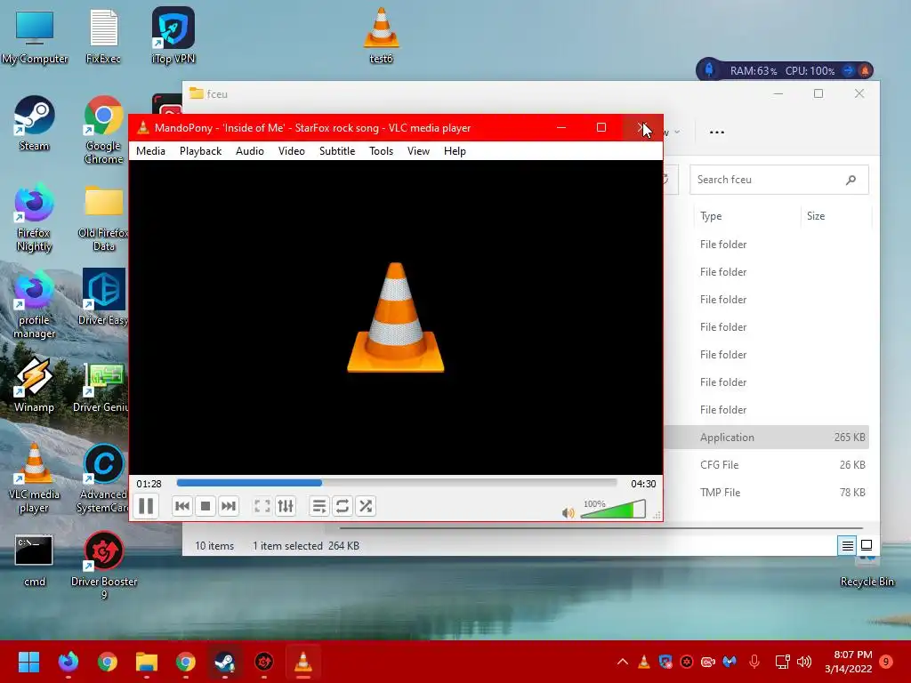Click the fceu horizontal scrollbar
911x683 pixels.
click(601, 528)
